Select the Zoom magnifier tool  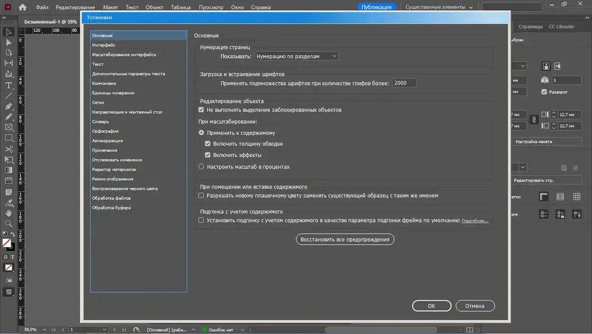(x=9, y=223)
